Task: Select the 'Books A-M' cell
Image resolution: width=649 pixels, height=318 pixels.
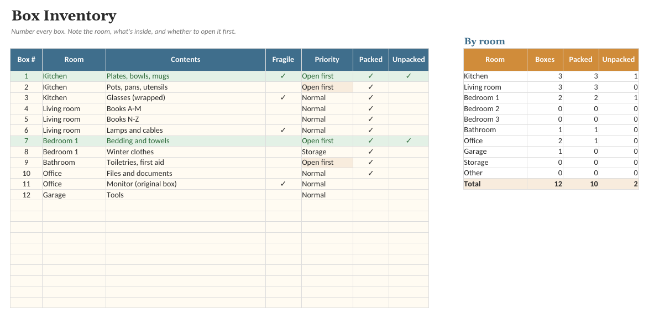Action: coord(185,108)
